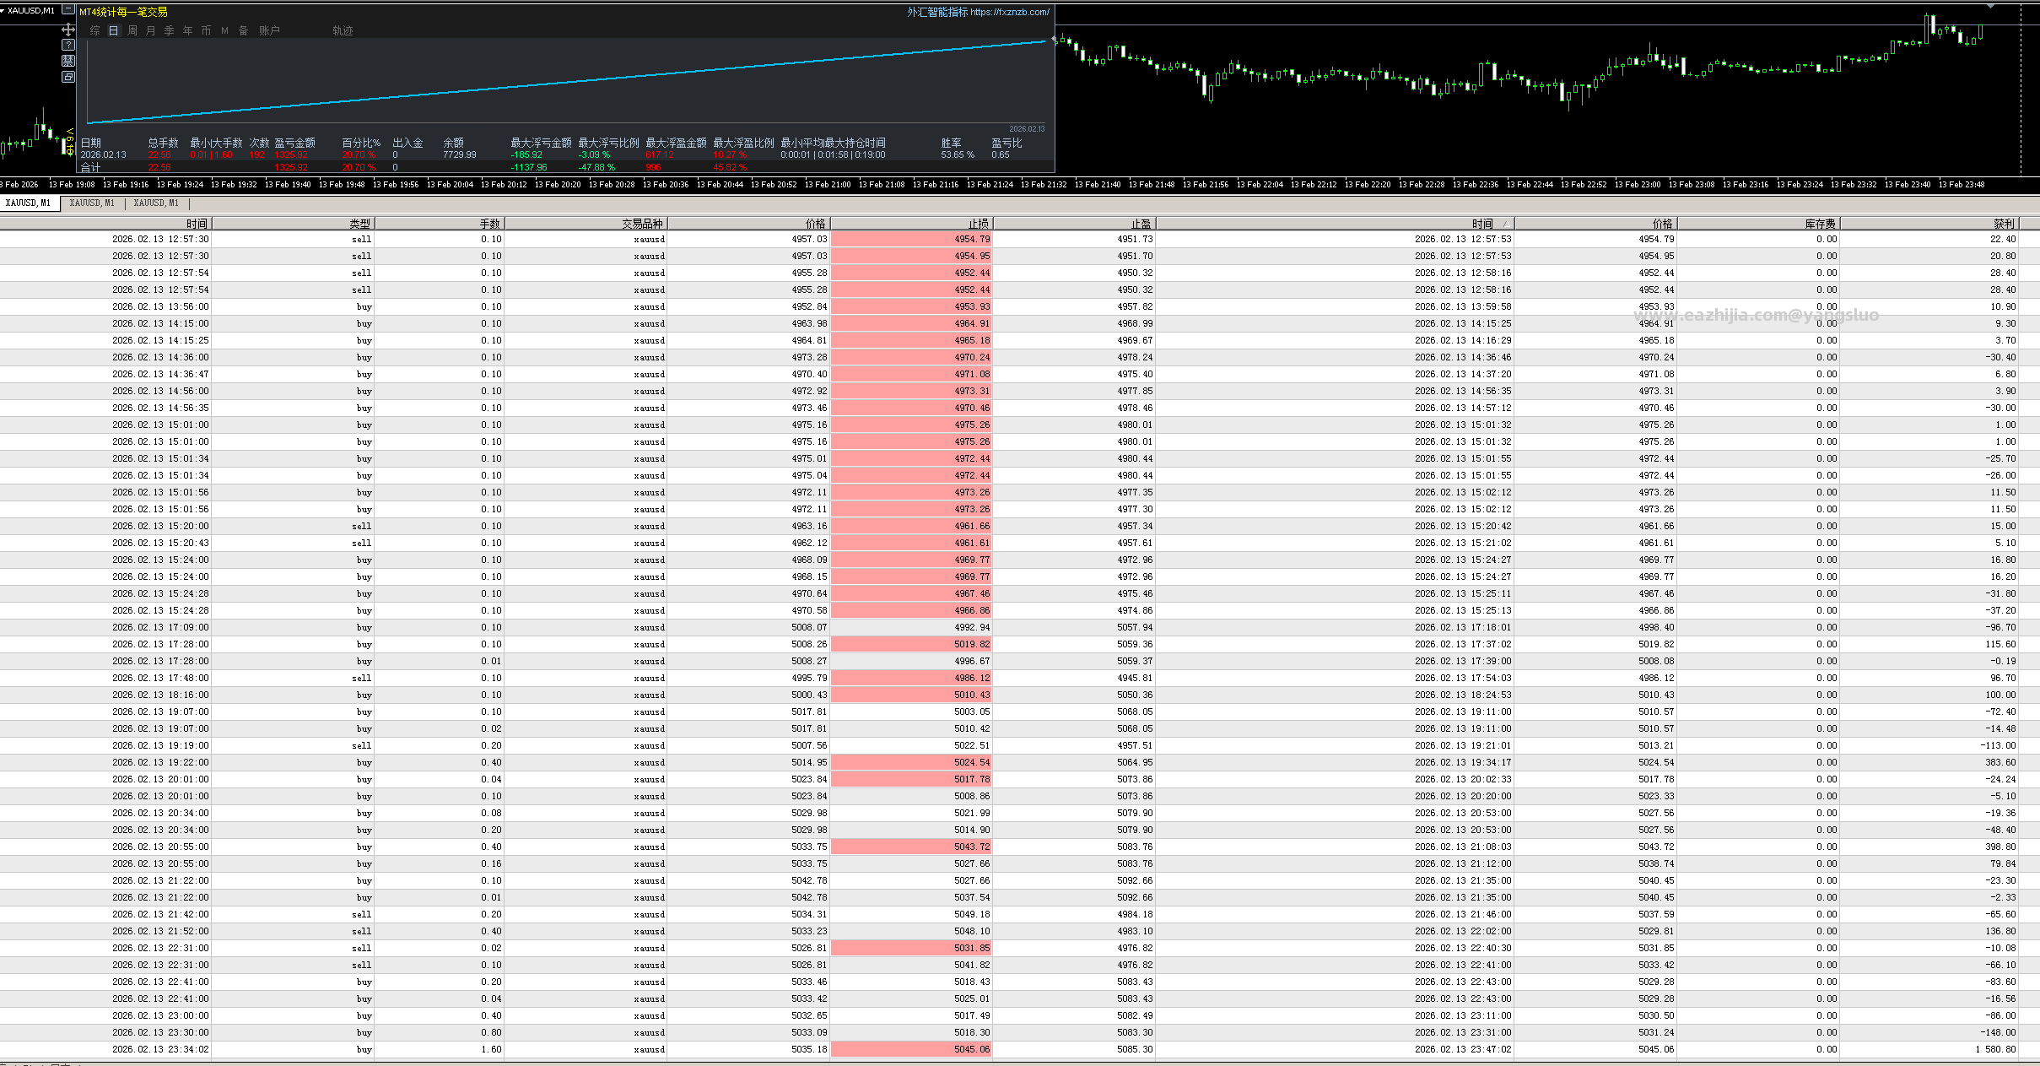Select the 年 yearly statistics icon
The height and width of the screenshot is (1066, 2040).
(x=187, y=30)
